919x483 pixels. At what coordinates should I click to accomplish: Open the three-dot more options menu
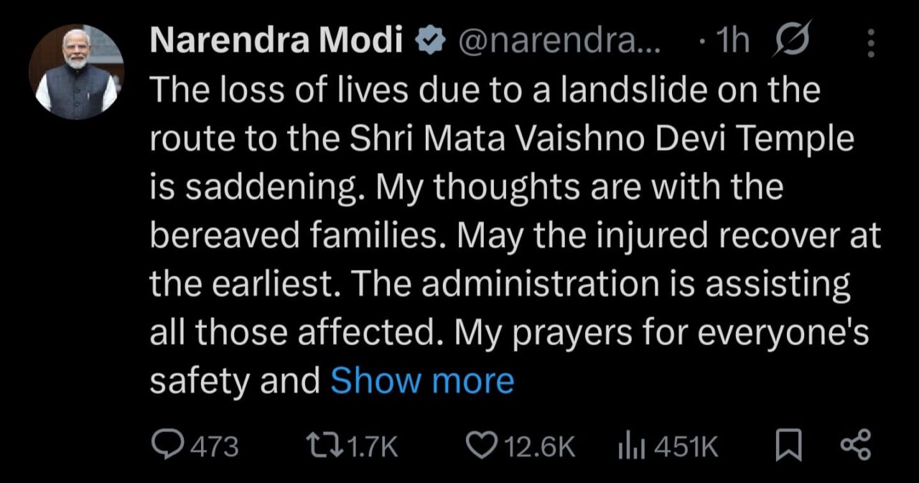(871, 44)
